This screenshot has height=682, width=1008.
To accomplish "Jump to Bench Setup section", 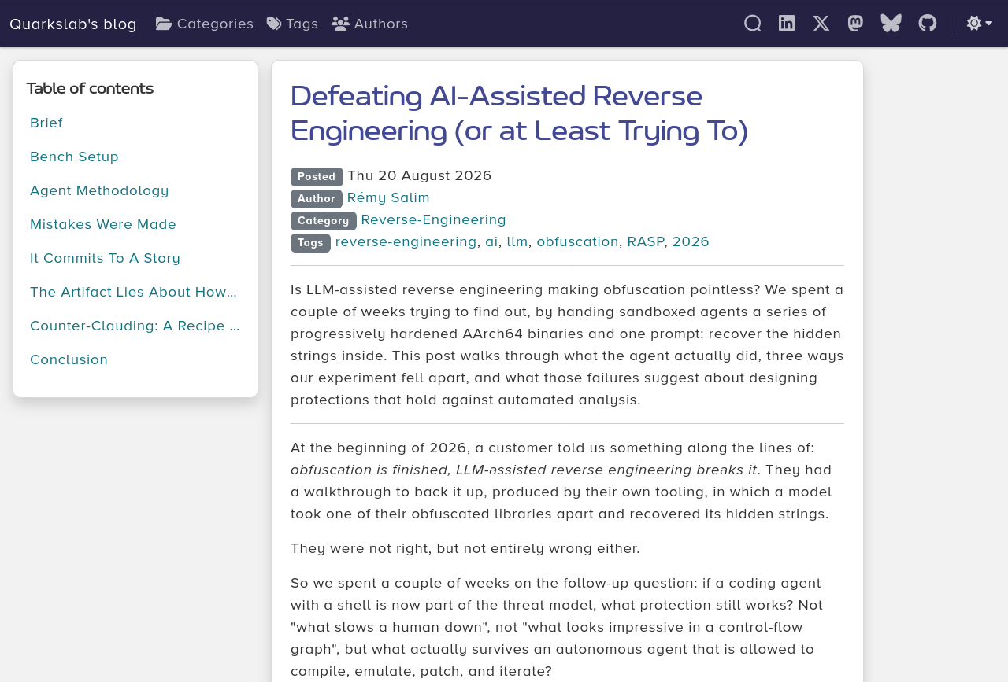I will coord(74,157).
